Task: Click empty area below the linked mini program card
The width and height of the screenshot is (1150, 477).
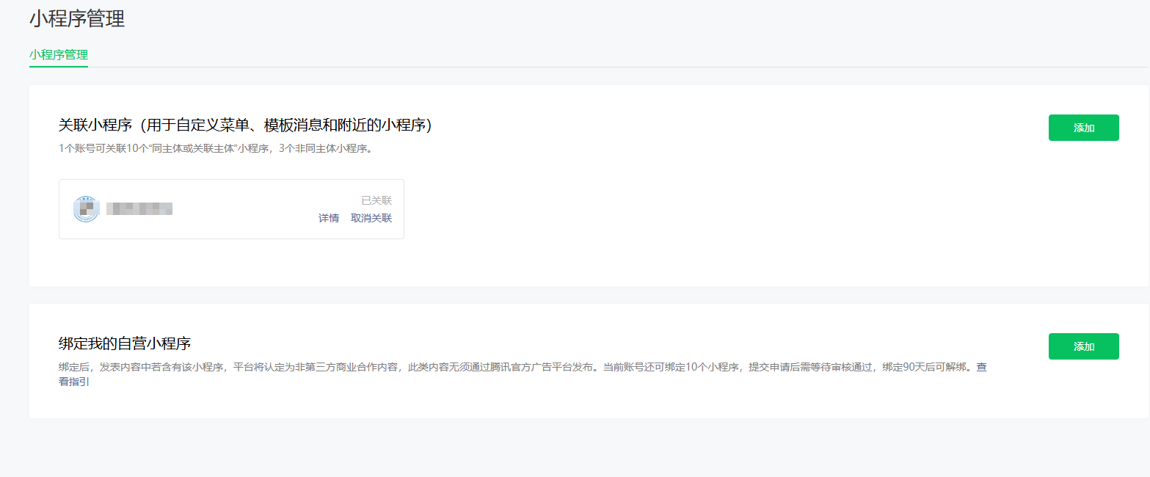Action: point(231,262)
